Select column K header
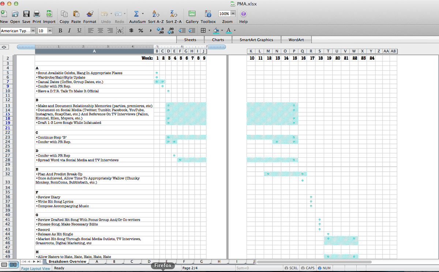Viewport: 439px width, 272px height. 252,51
